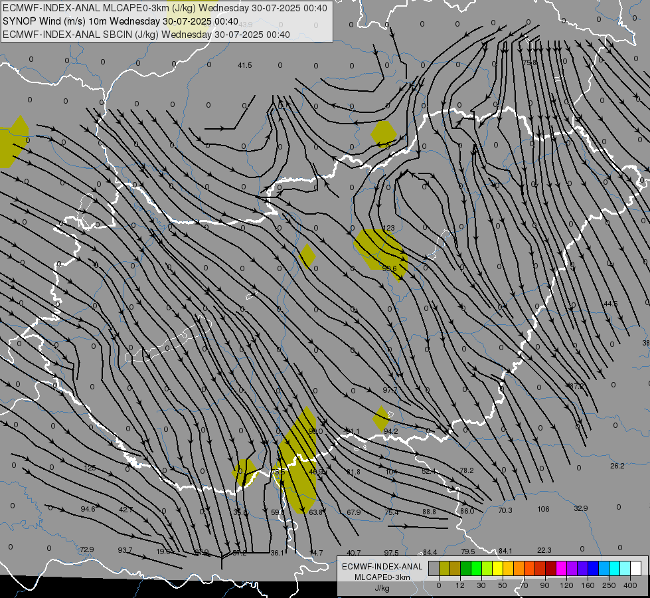Click the map value 79.5
This screenshot has height=598, width=650.
point(467,551)
